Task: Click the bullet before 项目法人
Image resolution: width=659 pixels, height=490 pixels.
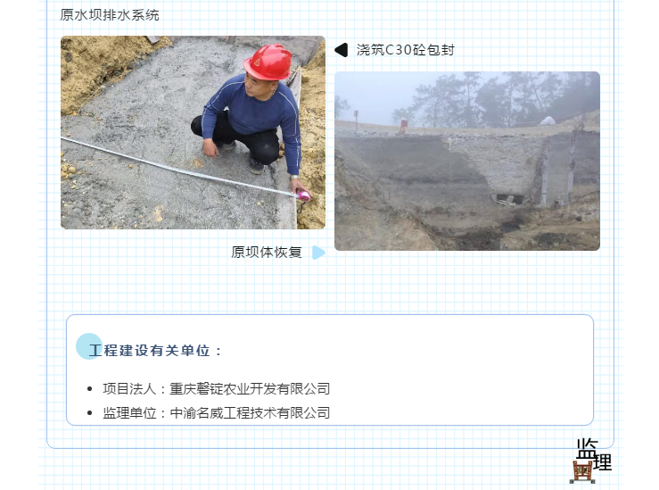Action: (x=89, y=389)
